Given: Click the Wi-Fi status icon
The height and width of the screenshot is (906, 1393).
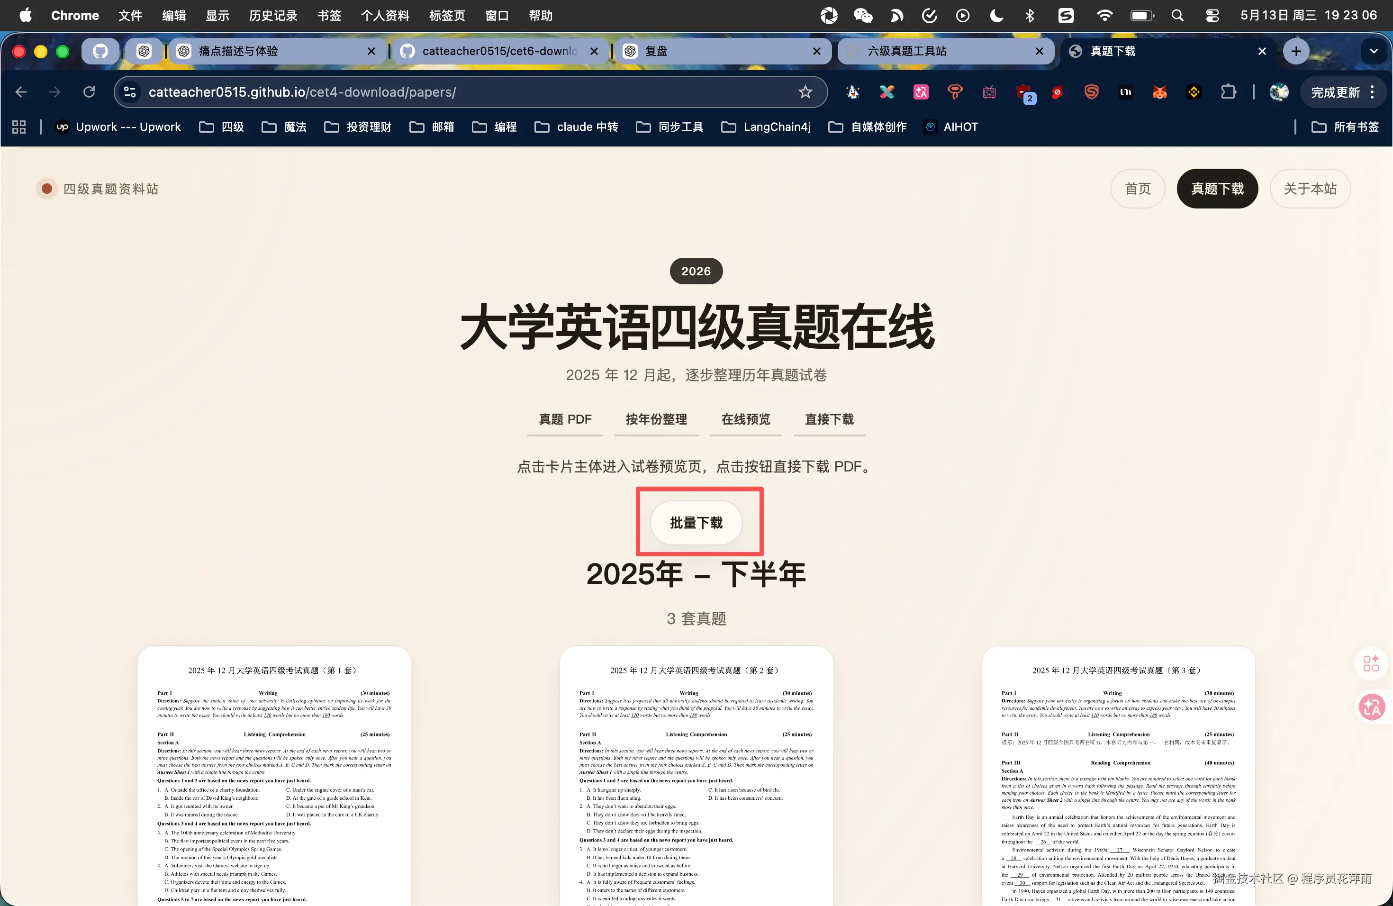Looking at the screenshot, I should point(1104,15).
